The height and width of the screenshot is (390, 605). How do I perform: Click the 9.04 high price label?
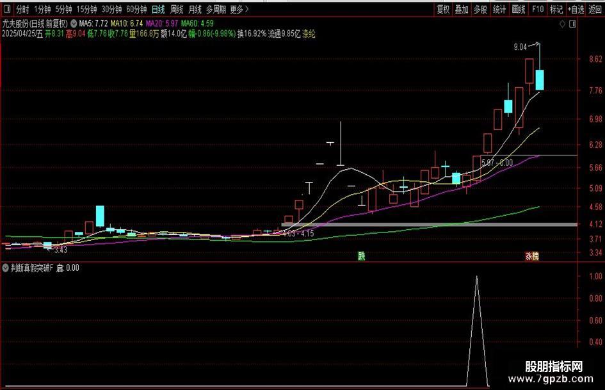point(520,47)
